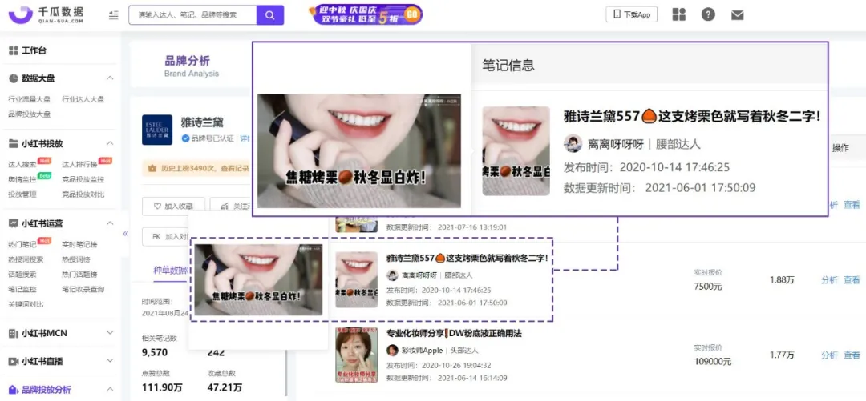Open the 专业化妆师分享 DW粉底液正确用法 note title

click(454, 333)
